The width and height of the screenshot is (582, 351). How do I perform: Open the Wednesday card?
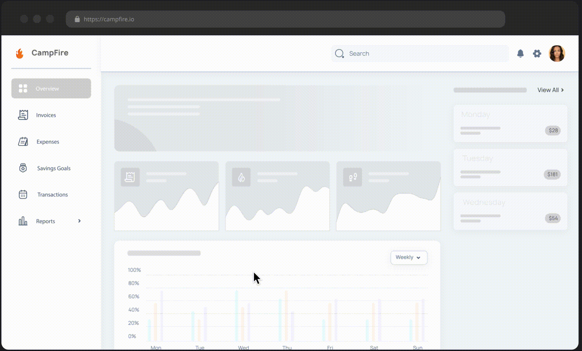click(x=510, y=211)
